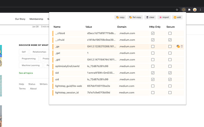This screenshot has width=204, height=127.
Task: Uncheck Secure for the sid cookie
Action: pos(170,73)
